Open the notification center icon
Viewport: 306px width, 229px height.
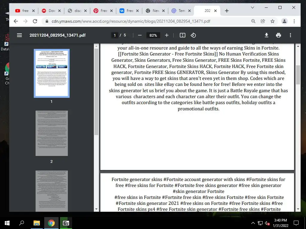pos(296,223)
